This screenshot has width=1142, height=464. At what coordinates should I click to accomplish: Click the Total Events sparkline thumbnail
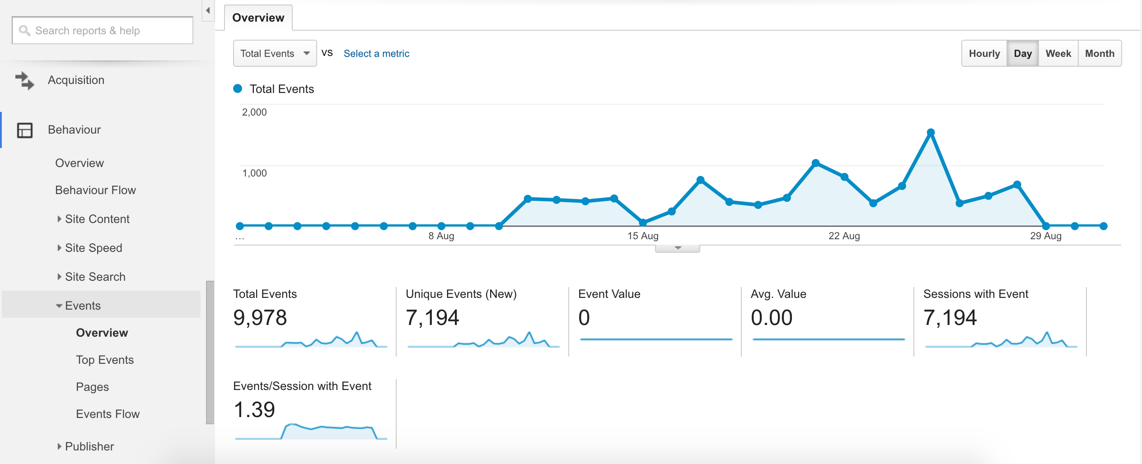click(x=311, y=339)
